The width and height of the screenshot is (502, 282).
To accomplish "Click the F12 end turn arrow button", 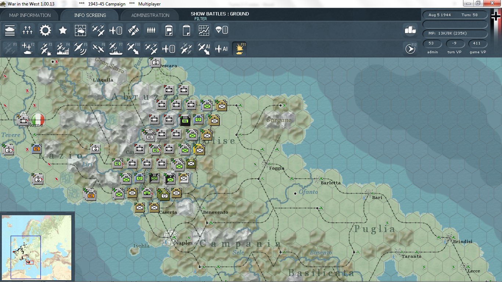I will (410, 48).
